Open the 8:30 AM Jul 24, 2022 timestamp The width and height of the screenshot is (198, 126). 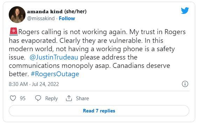34,84
